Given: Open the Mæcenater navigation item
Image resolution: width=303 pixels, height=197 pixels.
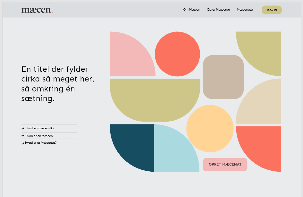Looking at the screenshot, I should (x=245, y=10).
